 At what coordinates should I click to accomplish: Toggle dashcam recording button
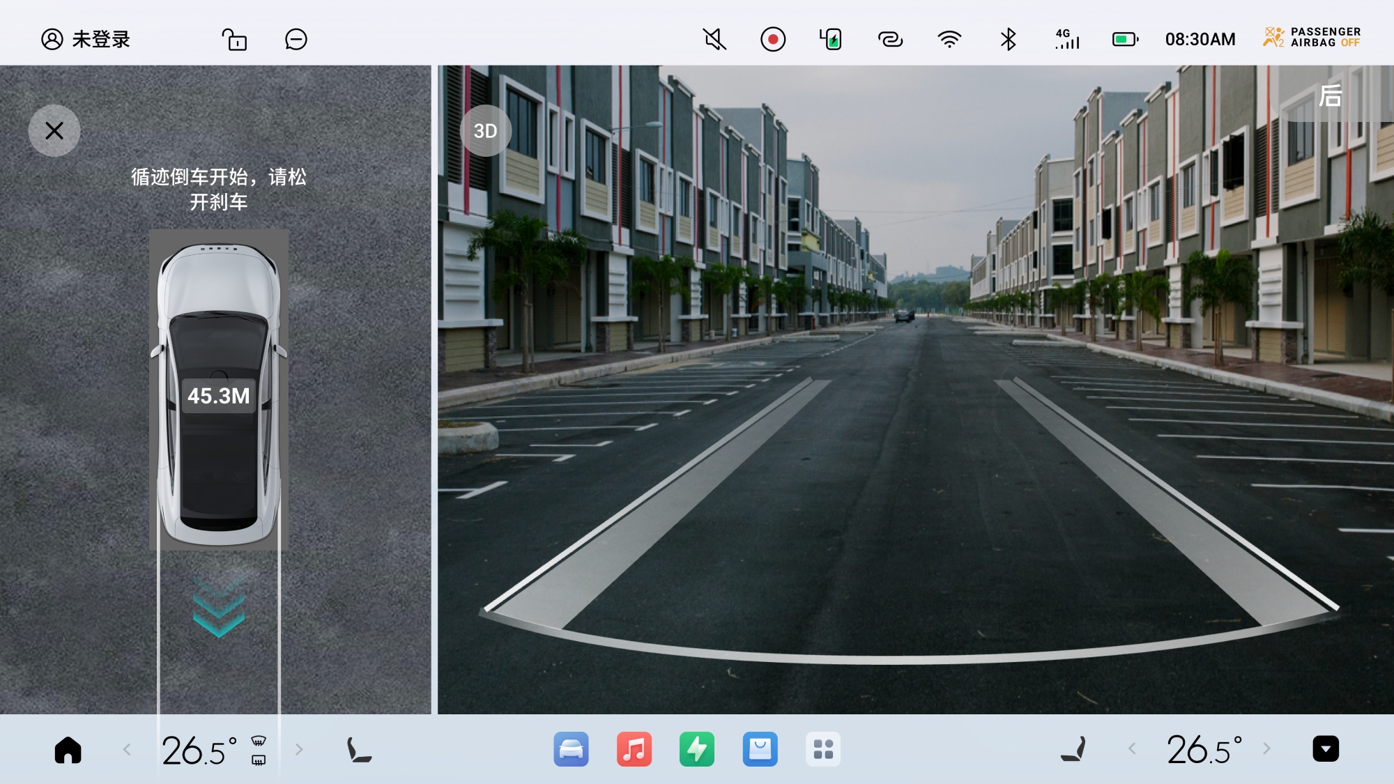[773, 40]
